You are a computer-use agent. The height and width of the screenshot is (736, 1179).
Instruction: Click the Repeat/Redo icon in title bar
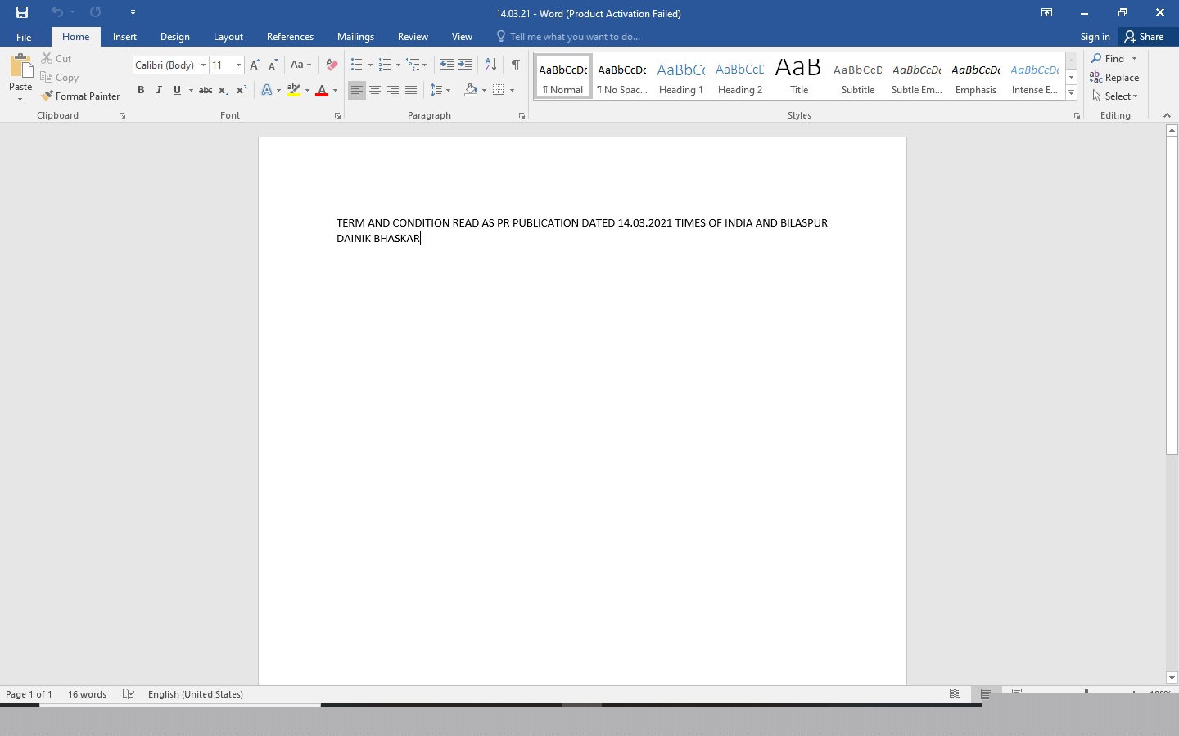[96, 12]
